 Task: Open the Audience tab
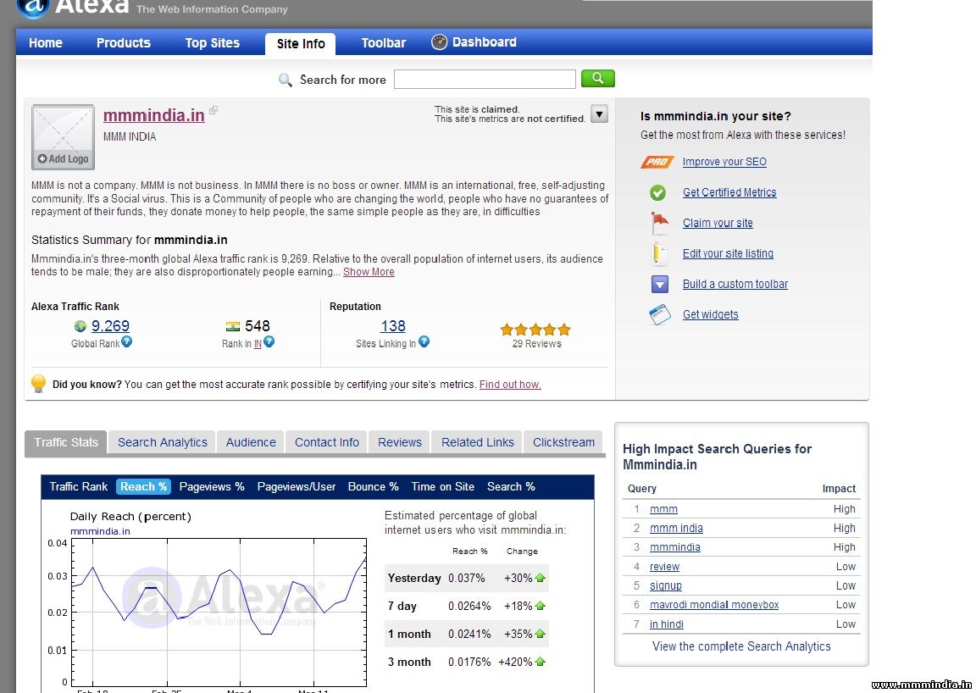pyautogui.click(x=251, y=442)
